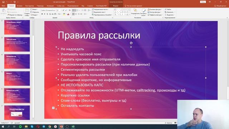
Task: Click the 'Что вы хотите сделать' search field
Action: [x=133, y=6]
